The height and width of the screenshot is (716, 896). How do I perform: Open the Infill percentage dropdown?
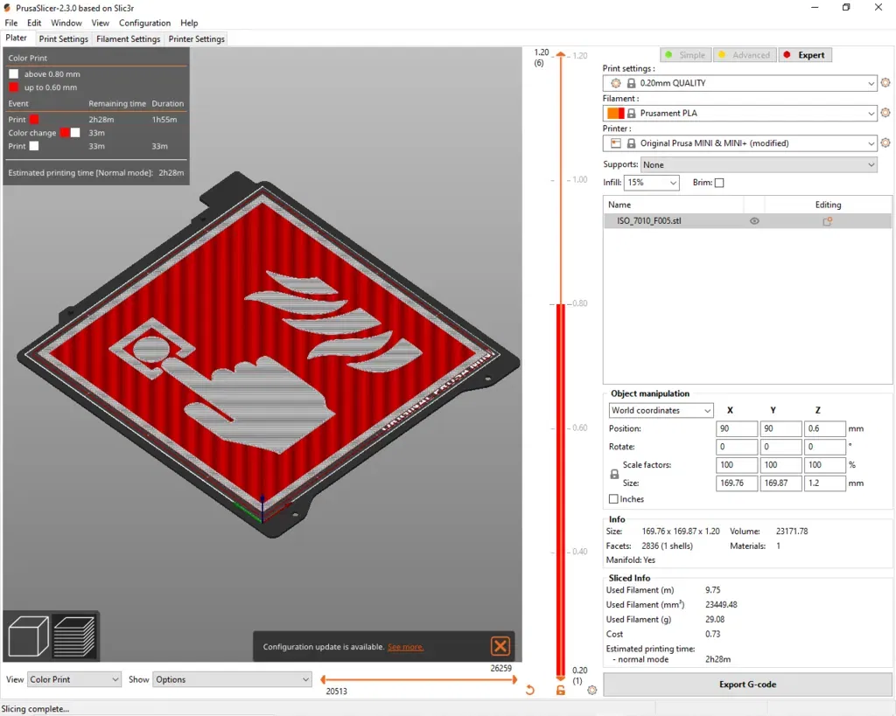(651, 183)
